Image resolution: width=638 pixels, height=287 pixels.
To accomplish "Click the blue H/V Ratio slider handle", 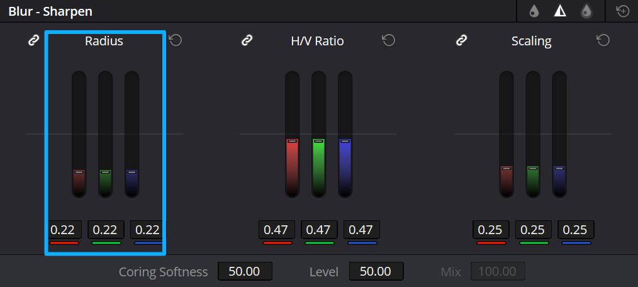I will (x=345, y=141).
